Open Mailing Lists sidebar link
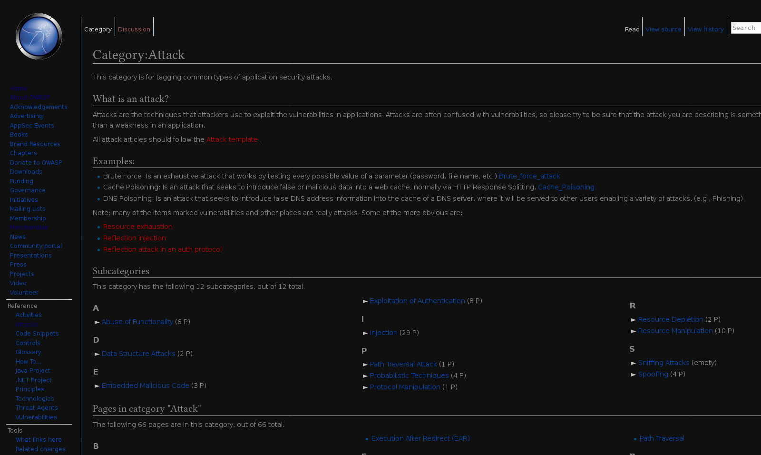The width and height of the screenshot is (761, 455). click(28, 209)
